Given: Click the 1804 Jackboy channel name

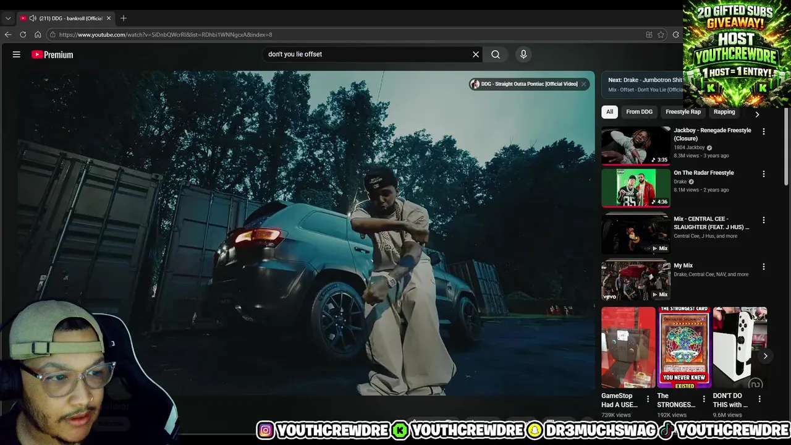Looking at the screenshot, I should 689,148.
